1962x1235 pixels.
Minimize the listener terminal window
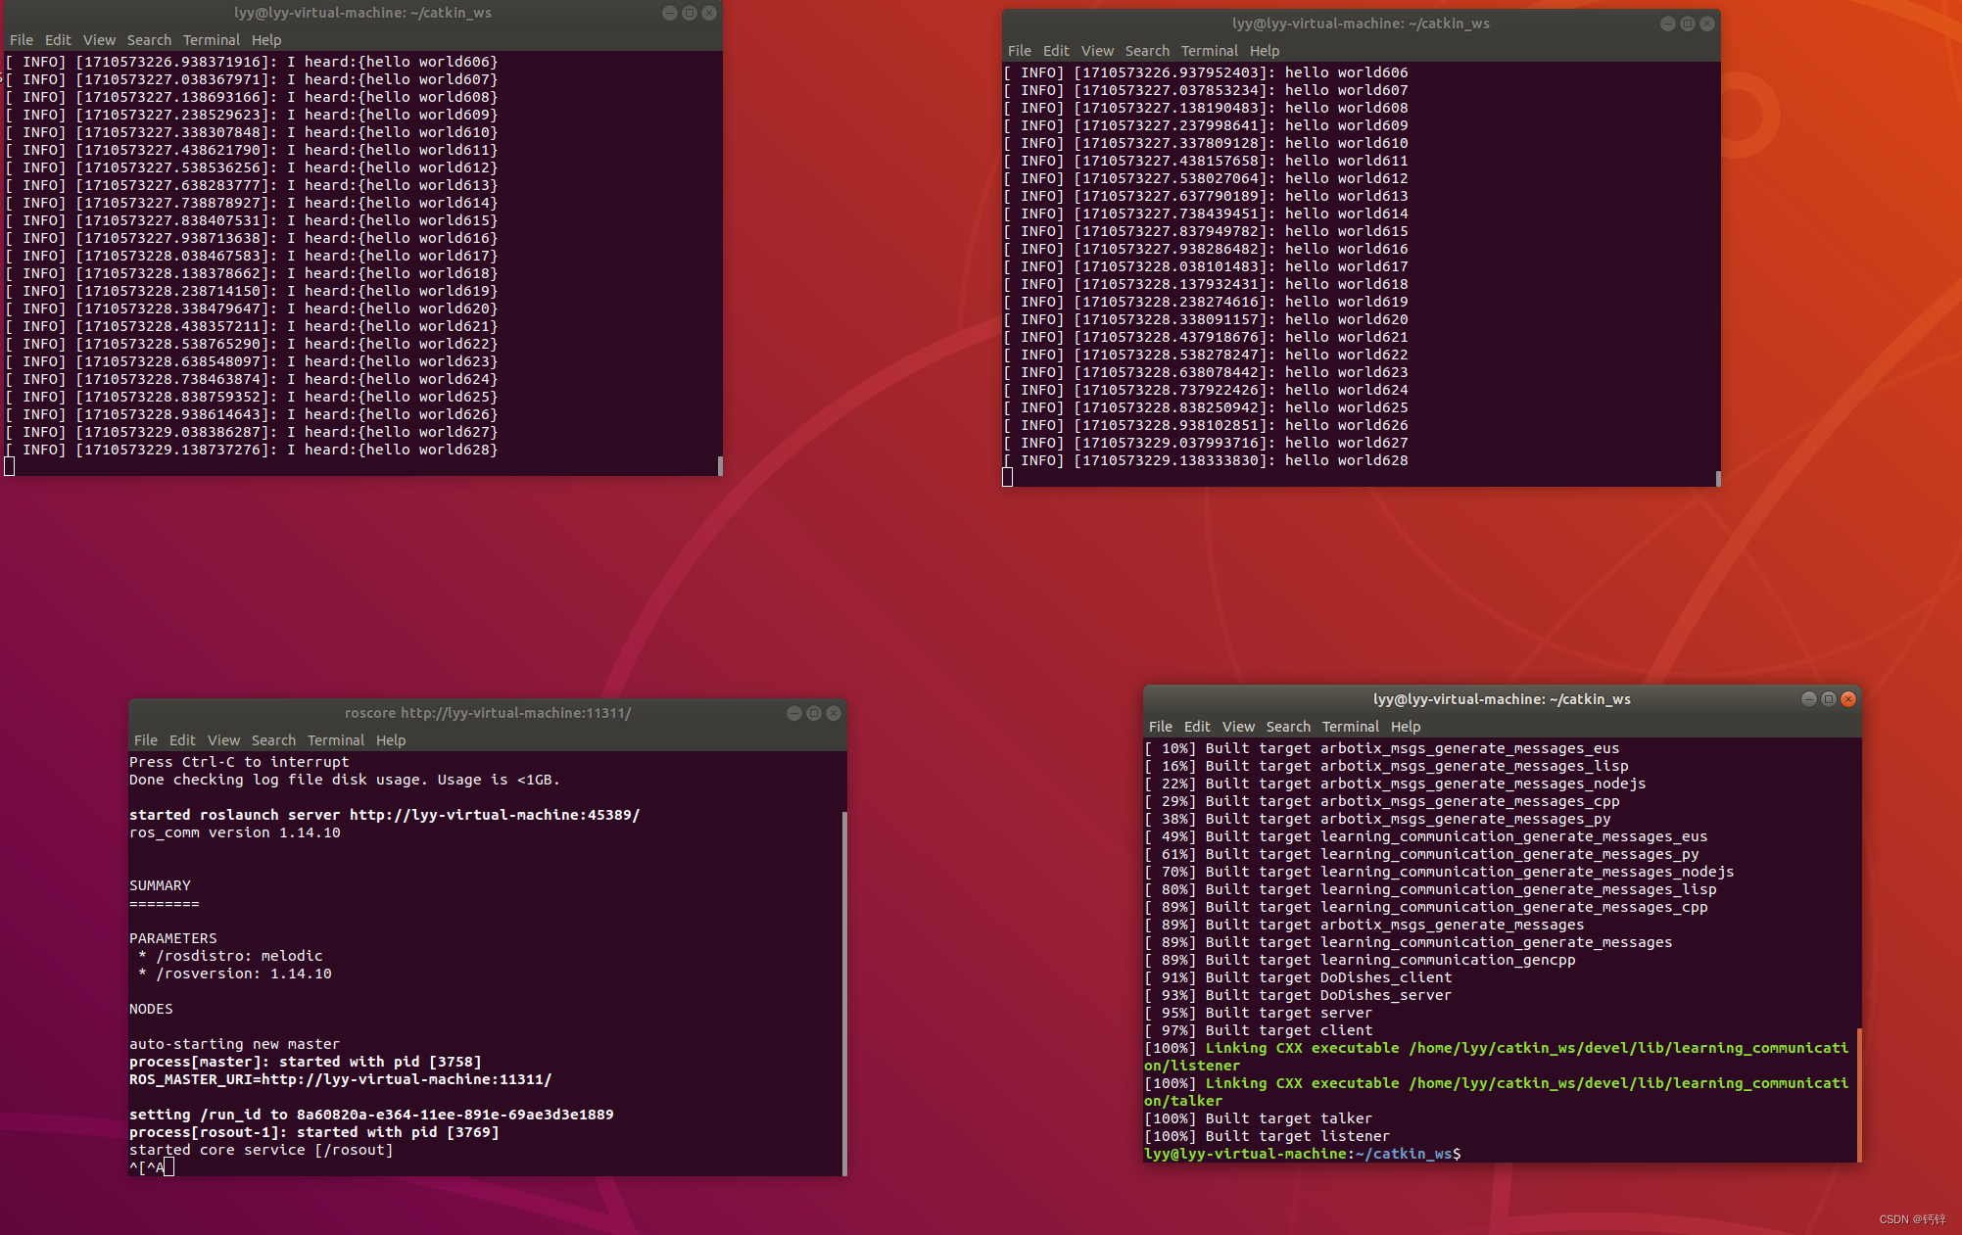click(670, 13)
